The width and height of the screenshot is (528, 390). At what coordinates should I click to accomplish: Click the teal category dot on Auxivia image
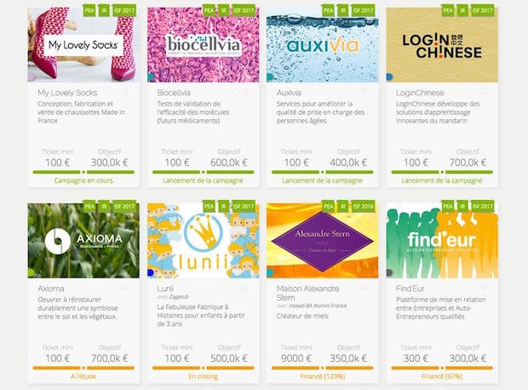tap(270, 77)
